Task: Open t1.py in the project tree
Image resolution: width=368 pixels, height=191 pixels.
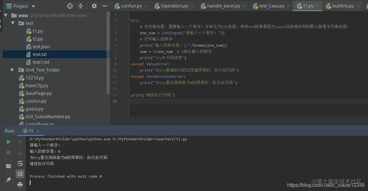Action: pyautogui.click(x=37, y=31)
